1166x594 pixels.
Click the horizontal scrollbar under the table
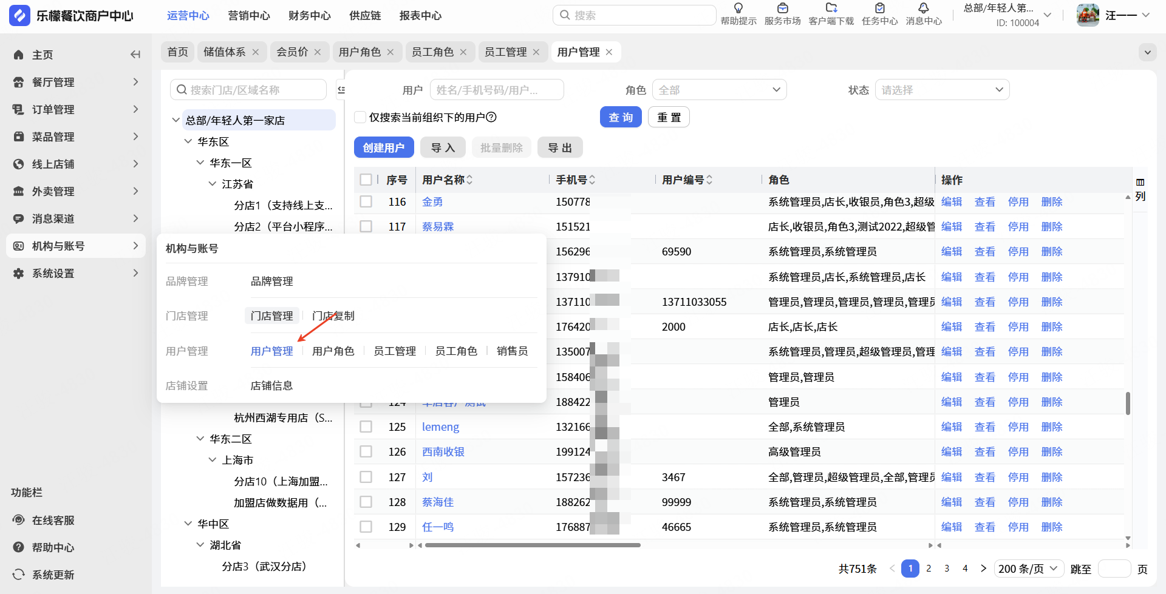click(533, 545)
